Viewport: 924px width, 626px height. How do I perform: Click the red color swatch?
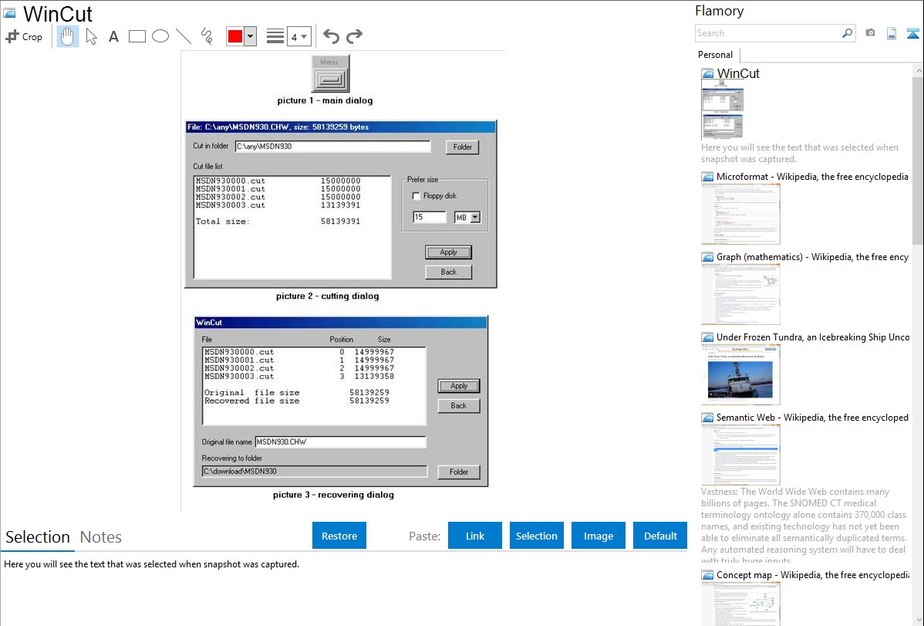pos(235,36)
